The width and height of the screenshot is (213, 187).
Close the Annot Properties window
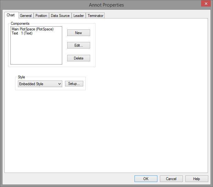tap(205, 4)
